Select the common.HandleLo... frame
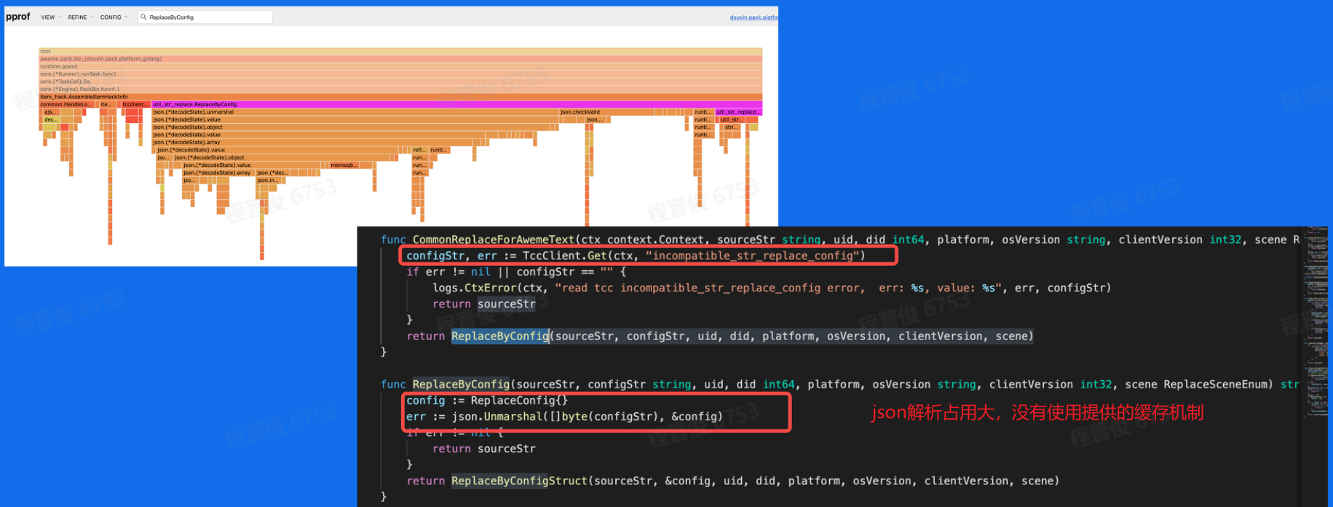This screenshot has height=507, width=1333. (x=66, y=104)
